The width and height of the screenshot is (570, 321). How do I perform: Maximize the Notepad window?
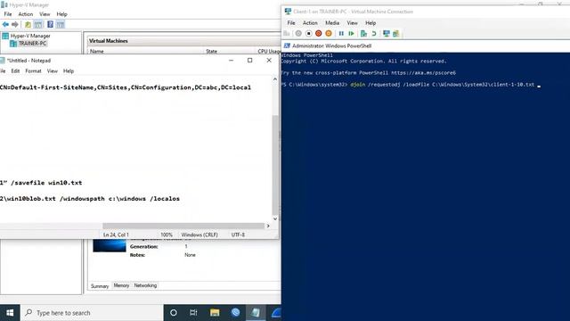(x=249, y=61)
